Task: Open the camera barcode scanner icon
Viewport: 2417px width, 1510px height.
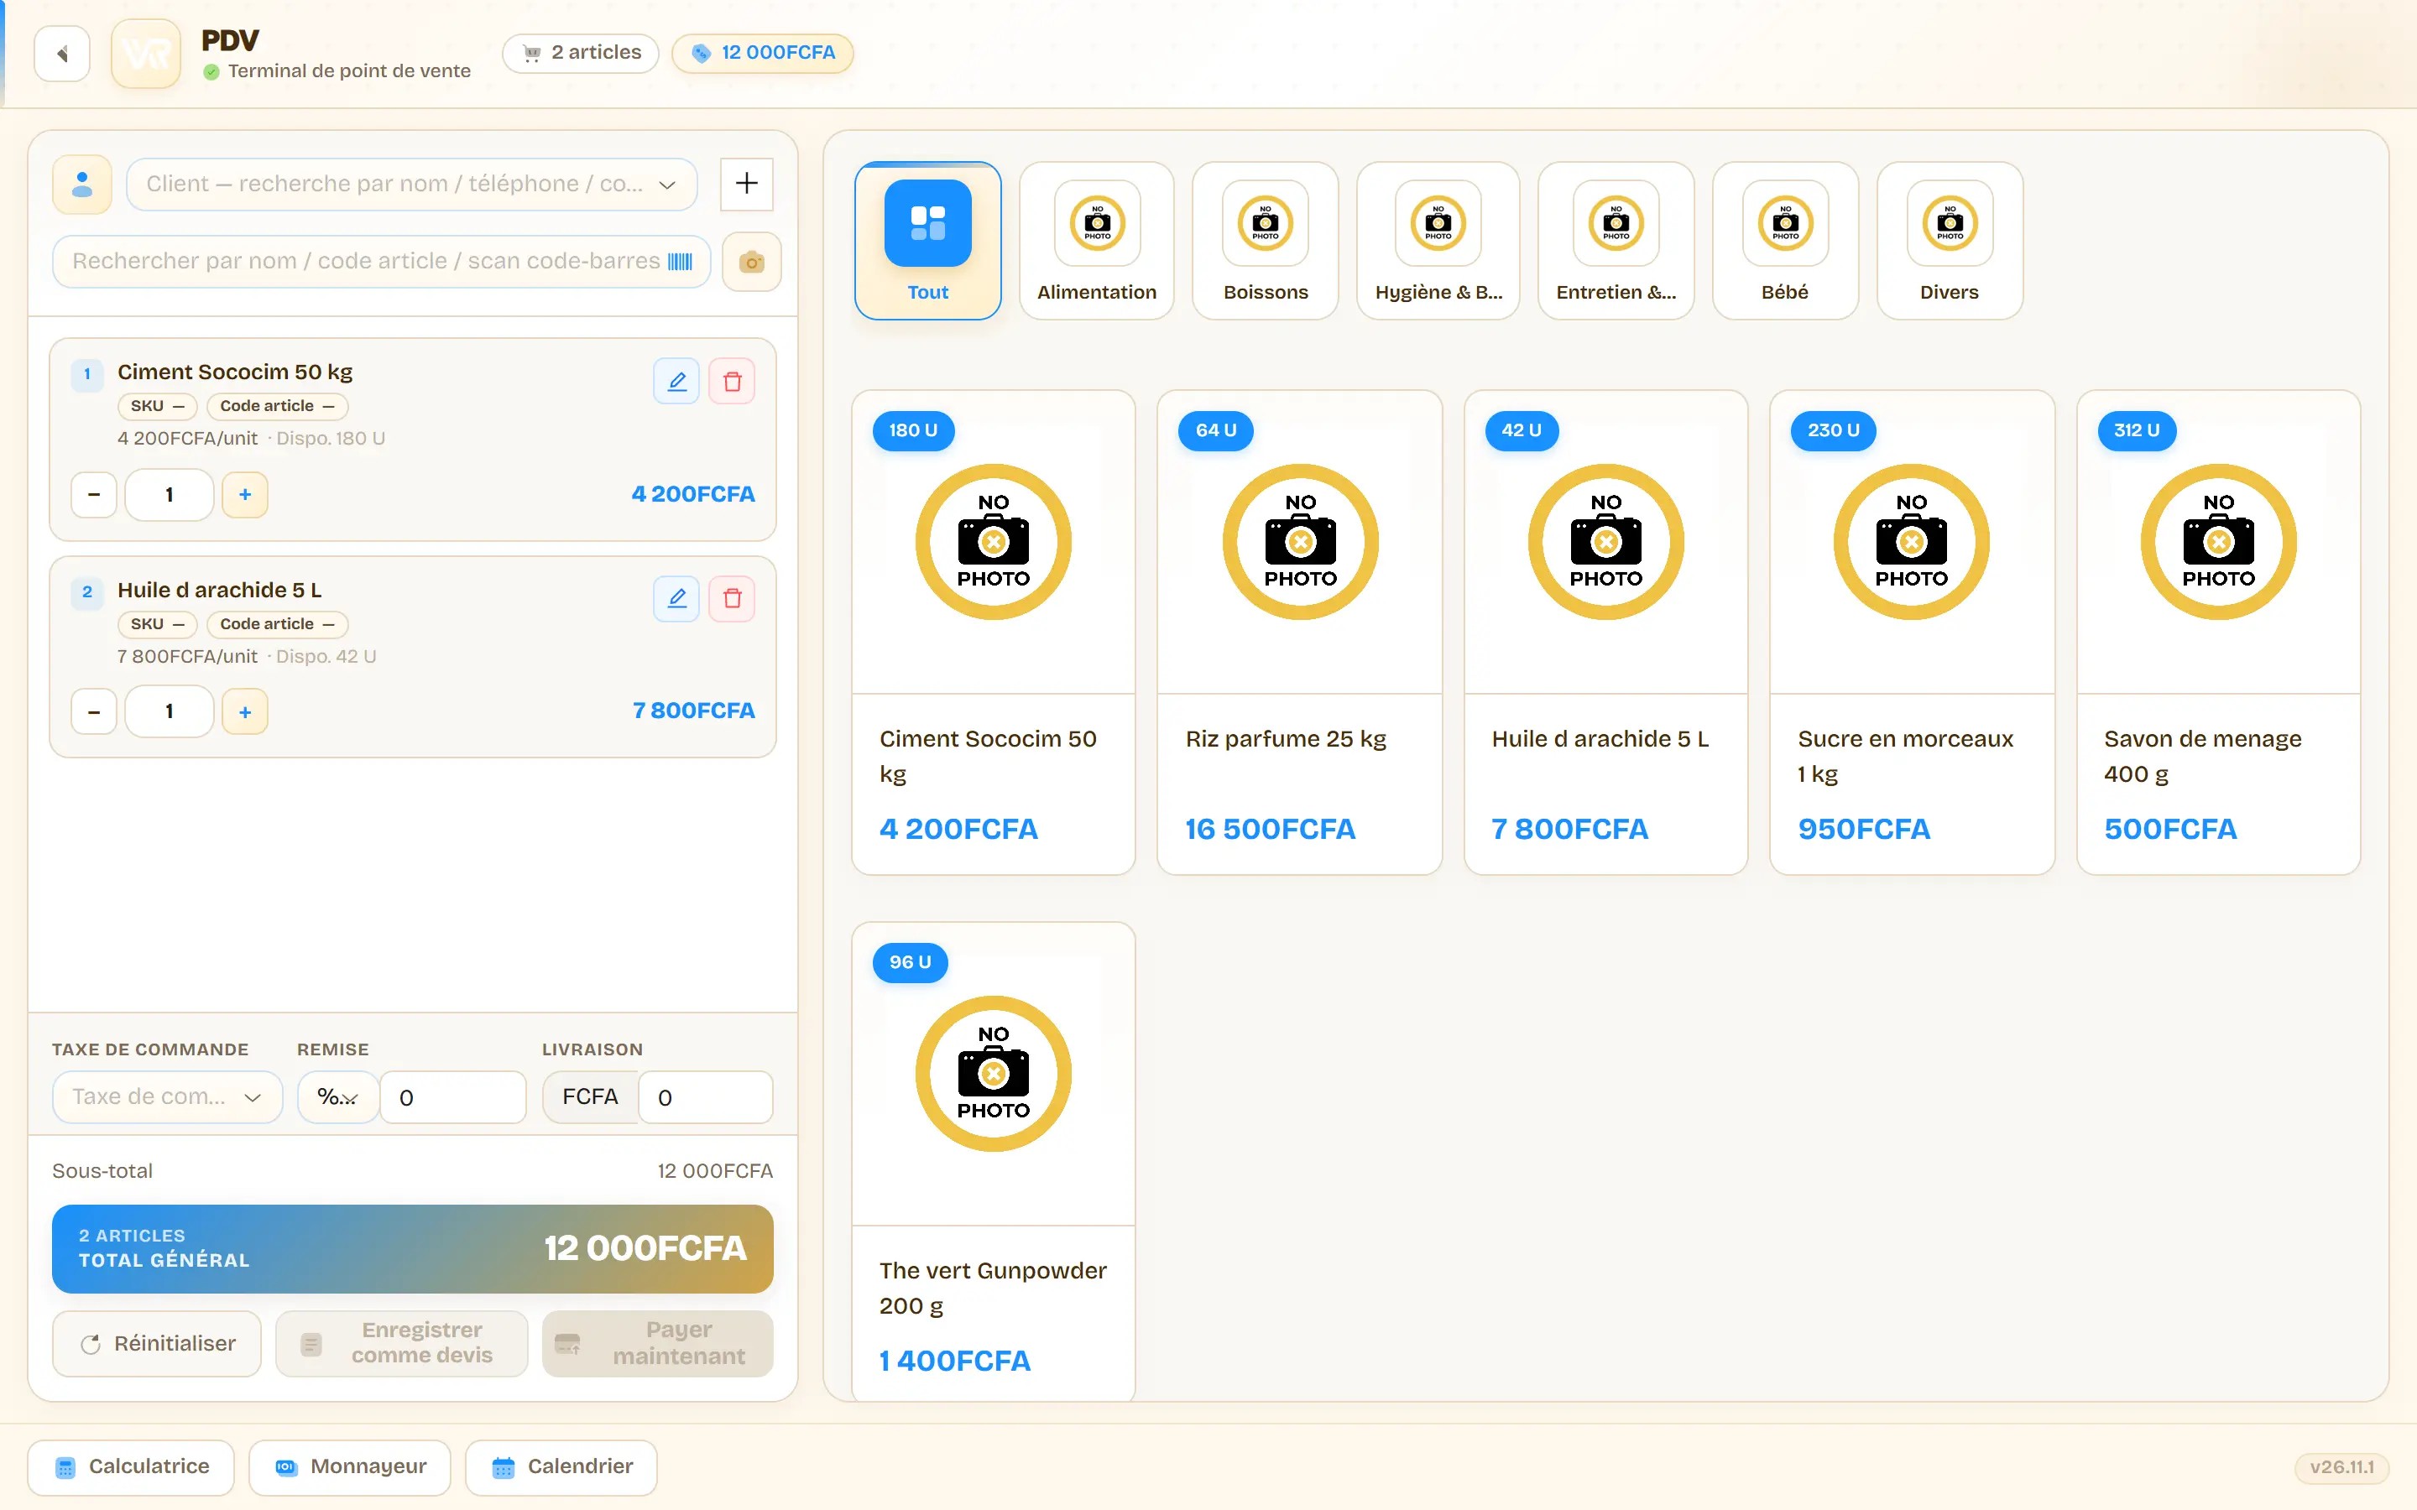Action: click(x=751, y=262)
